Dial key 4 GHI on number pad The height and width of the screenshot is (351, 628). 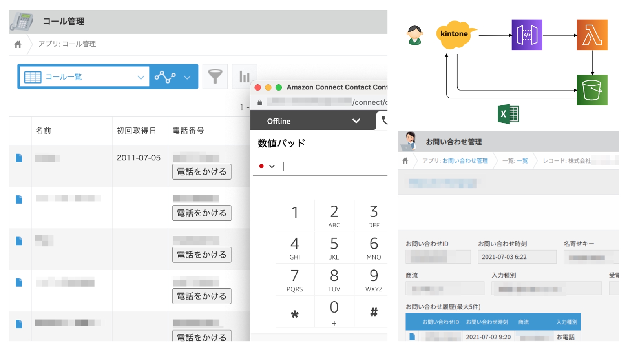pyautogui.click(x=295, y=247)
